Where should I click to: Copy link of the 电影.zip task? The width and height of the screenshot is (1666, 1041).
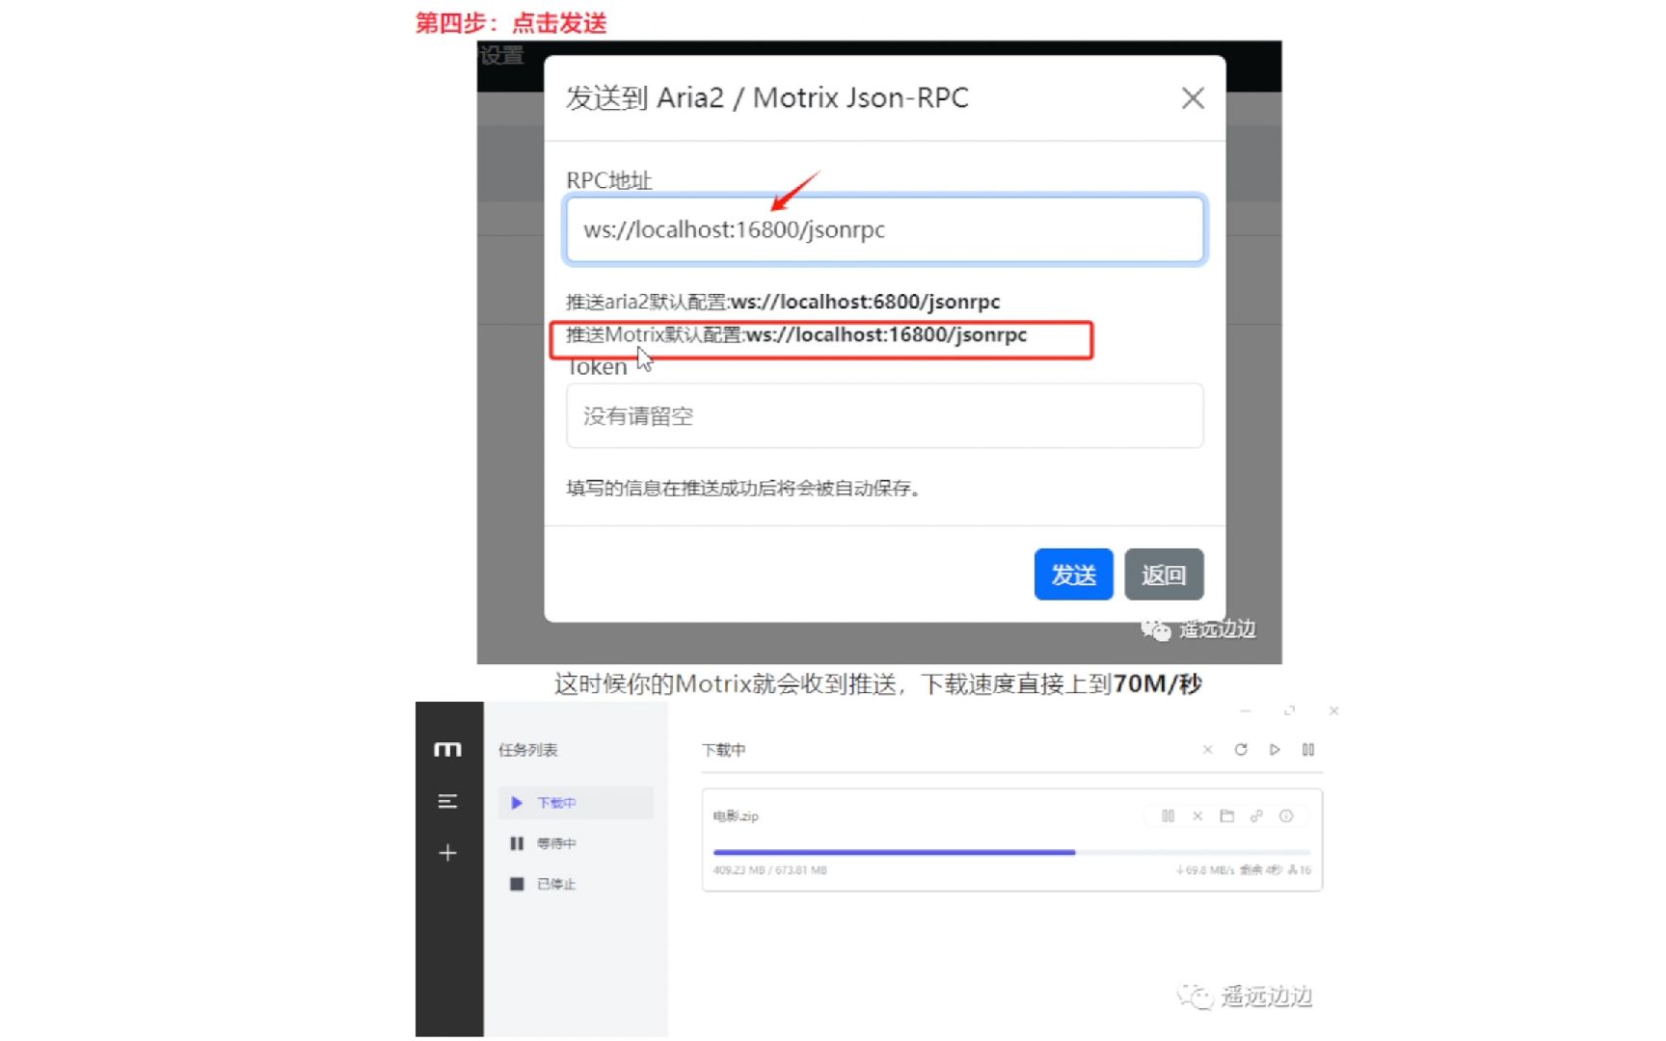pos(1256,815)
